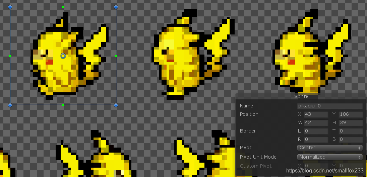Click the Border L field
Screen dimensions: 367x177
[316, 131]
